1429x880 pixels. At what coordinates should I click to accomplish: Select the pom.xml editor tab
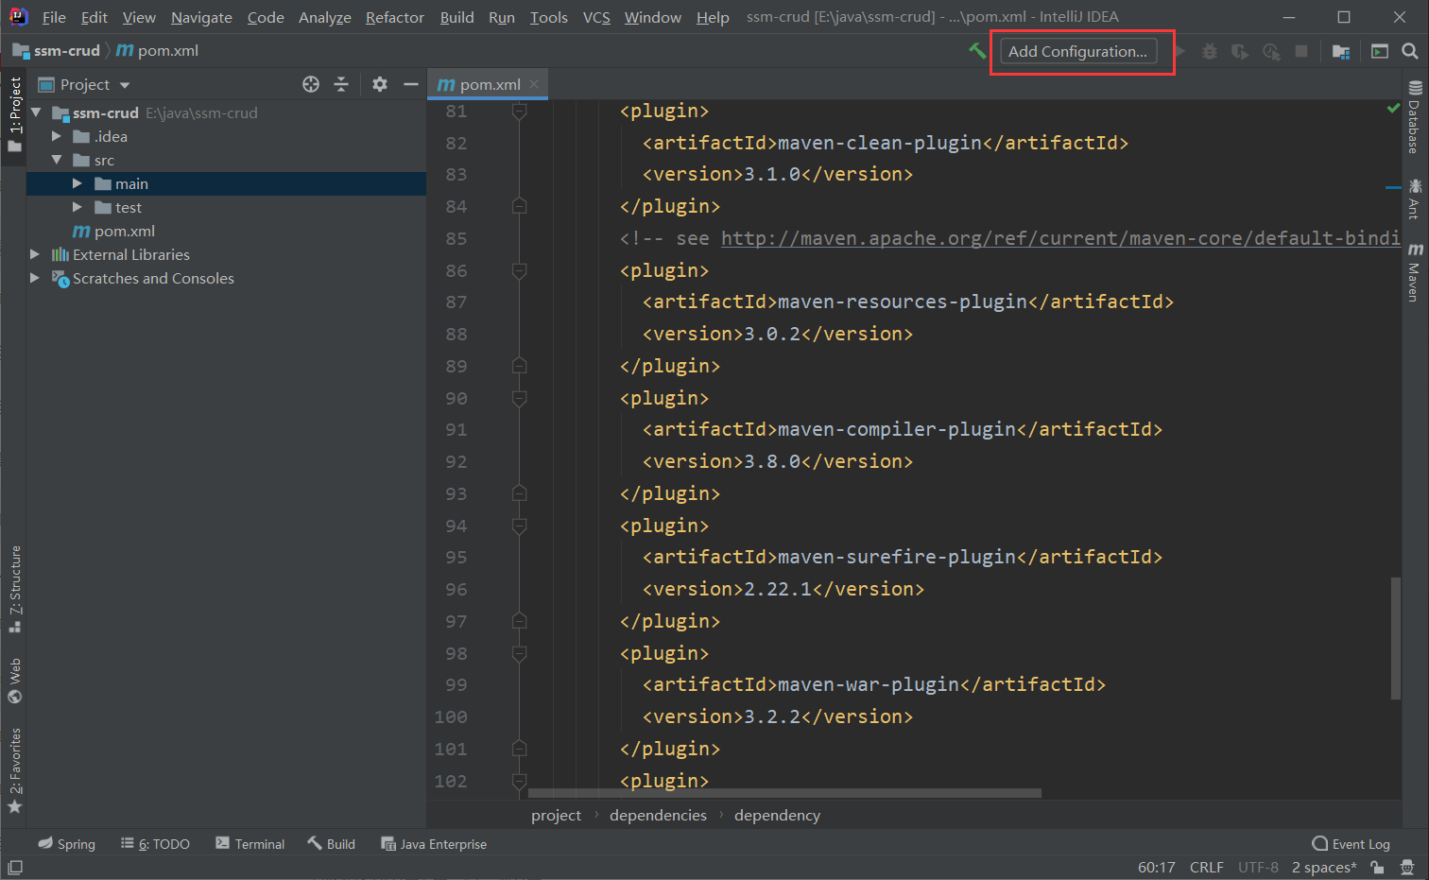point(488,84)
